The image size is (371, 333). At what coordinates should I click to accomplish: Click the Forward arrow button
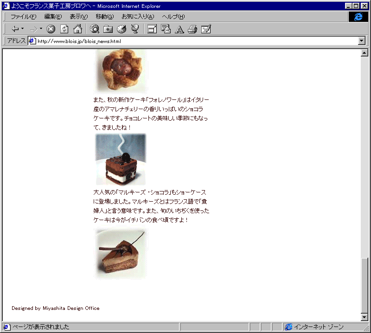tap(33, 29)
